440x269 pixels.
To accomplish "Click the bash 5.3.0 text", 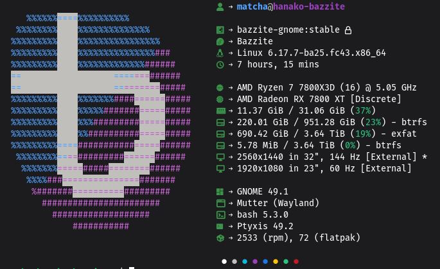I will (x=262, y=214).
